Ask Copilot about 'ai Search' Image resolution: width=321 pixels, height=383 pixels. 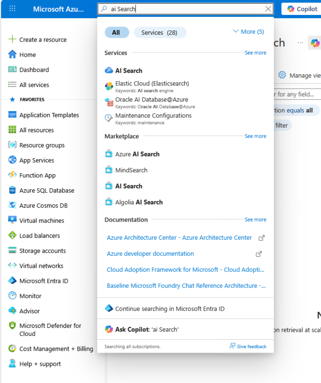[x=185, y=329]
